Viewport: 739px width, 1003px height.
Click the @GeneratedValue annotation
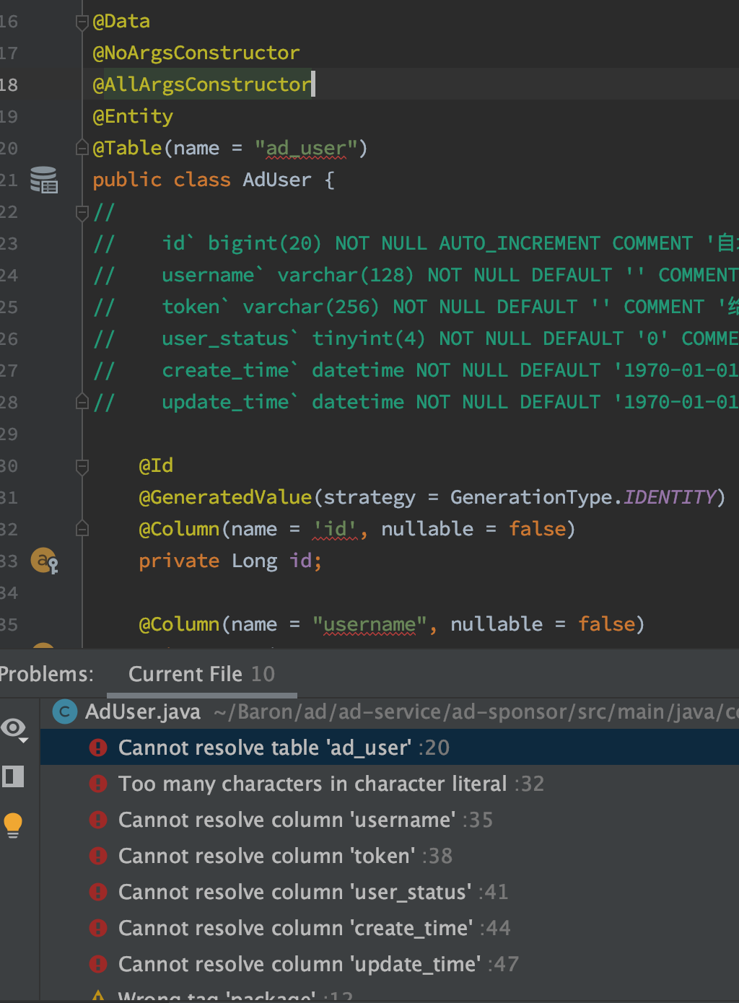point(225,498)
